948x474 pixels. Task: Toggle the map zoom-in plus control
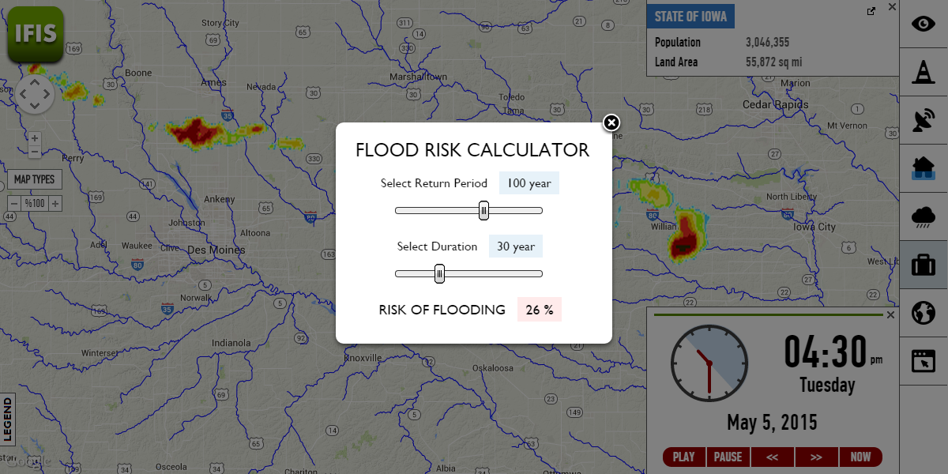click(x=33, y=137)
